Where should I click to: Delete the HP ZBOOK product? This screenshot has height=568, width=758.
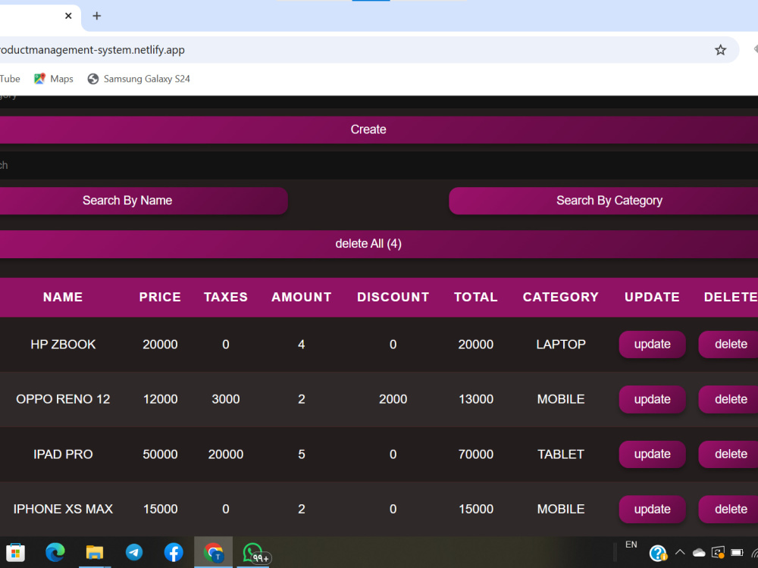[x=729, y=345]
